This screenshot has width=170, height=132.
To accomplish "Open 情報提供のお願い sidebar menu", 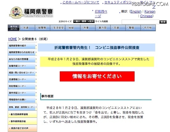I will pyautogui.click(x=22, y=100).
